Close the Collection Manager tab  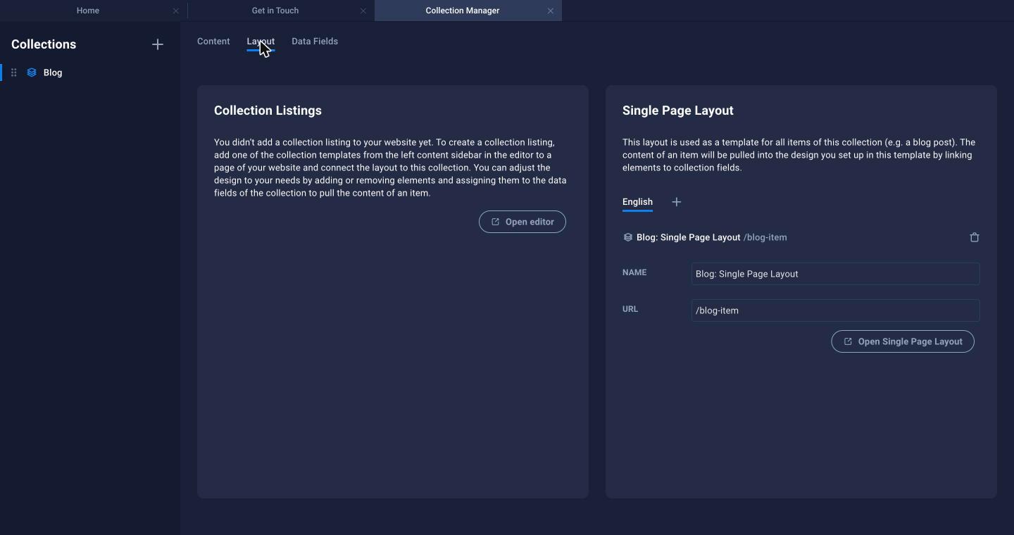551,11
